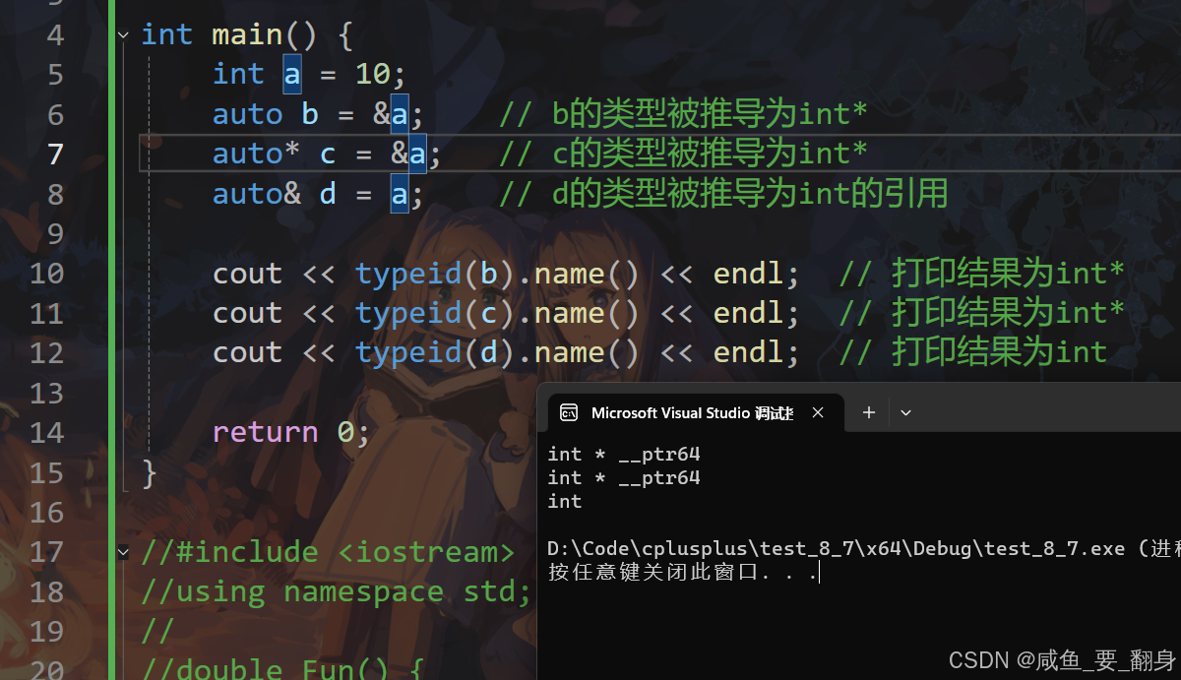1181x680 pixels.
Task: Click line number 4 in the gutter
Action: [x=54, y=35]
